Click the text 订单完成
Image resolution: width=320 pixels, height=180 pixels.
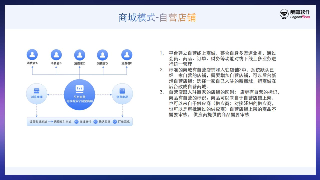124,122
